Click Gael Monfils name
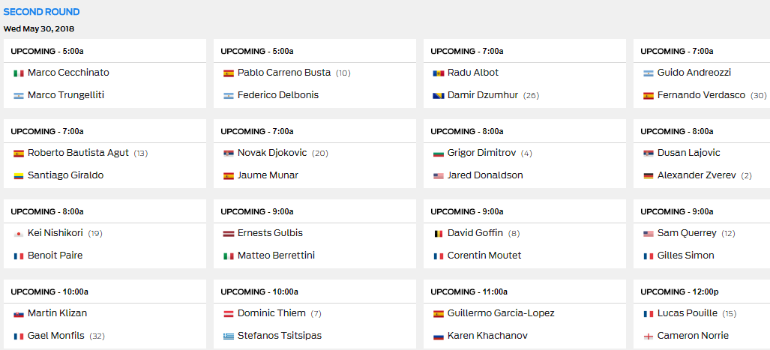Image resolution: width=770 pixels, height=350 pixels. click(56, 336)
